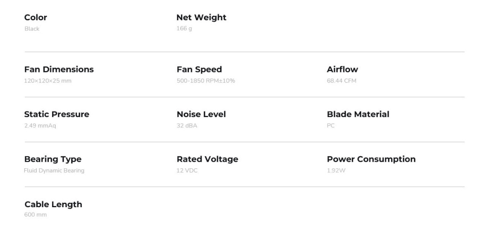Select the 166 g weight value

tap(184, 29)
